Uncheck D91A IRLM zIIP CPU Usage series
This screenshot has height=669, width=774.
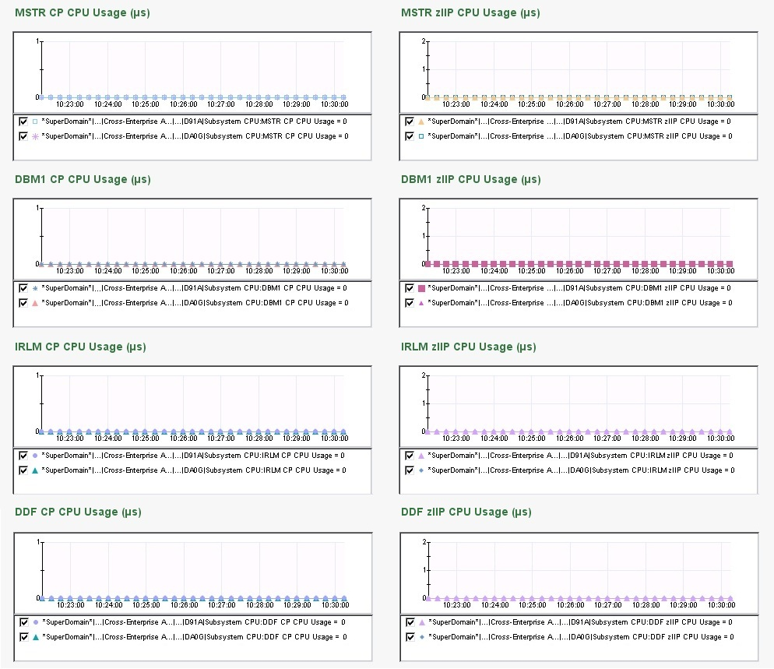410,456
